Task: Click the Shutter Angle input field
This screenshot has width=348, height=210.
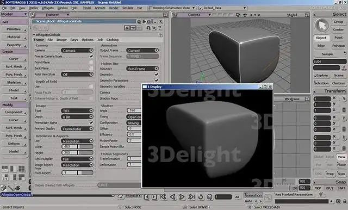Action: point(134,110)
